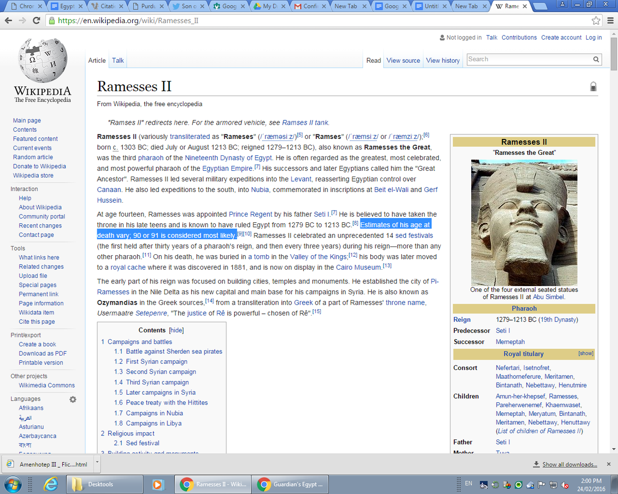Open a new tab with the new-tab button
618x494 pixels.
click(x=540, y=6)
